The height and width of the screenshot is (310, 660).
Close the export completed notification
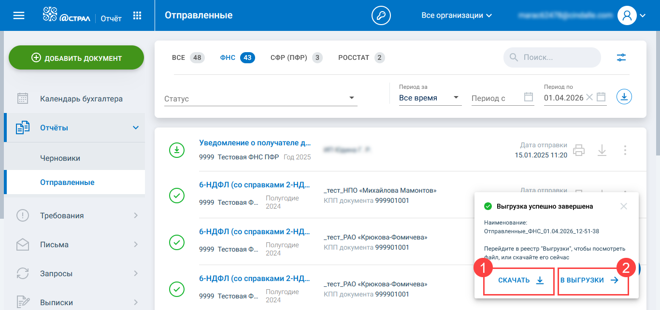point(623,206)
